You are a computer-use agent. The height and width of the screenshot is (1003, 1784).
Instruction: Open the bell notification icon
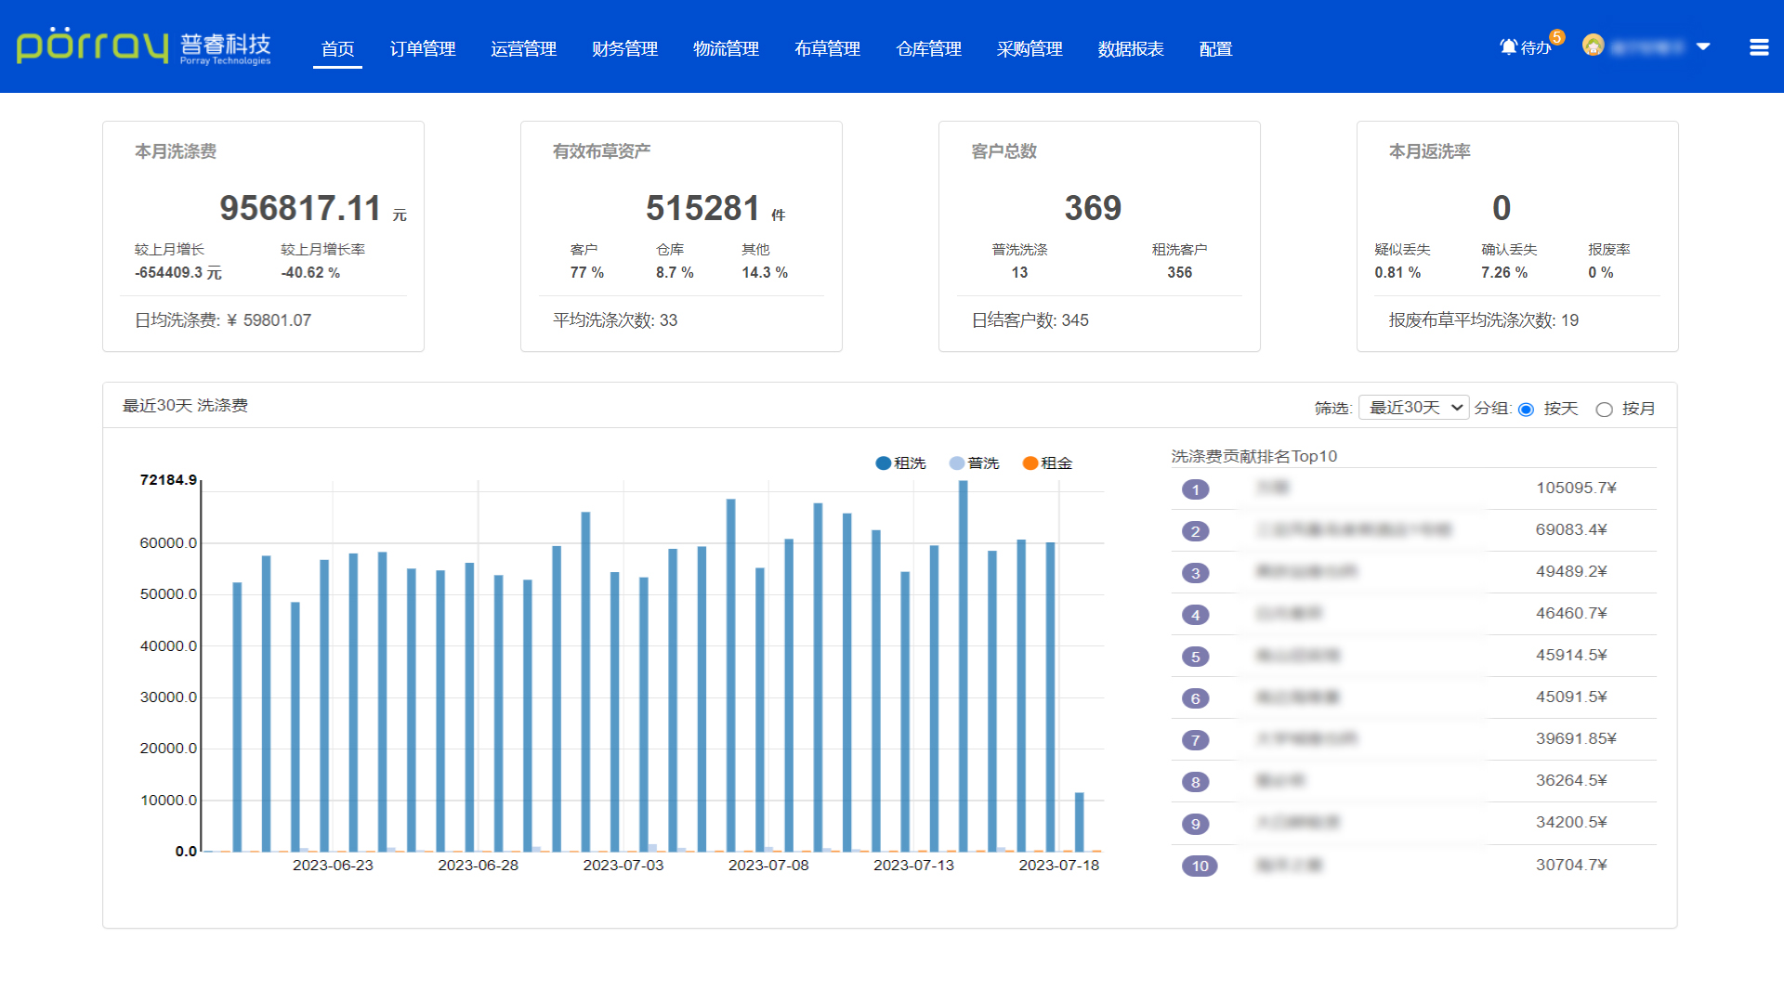[x=1508, y=46]
